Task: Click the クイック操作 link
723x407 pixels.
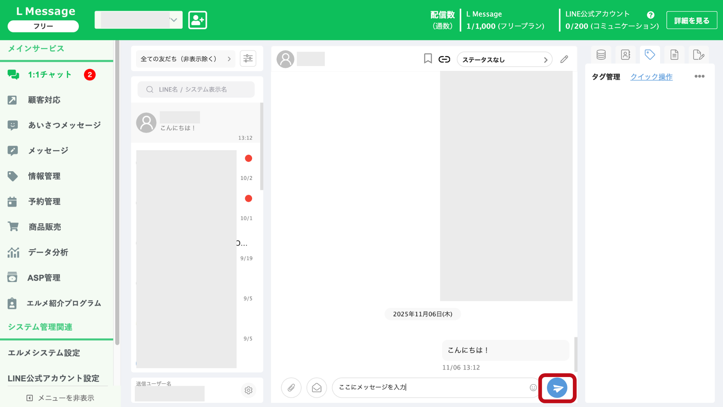Action: click(651, 77)
